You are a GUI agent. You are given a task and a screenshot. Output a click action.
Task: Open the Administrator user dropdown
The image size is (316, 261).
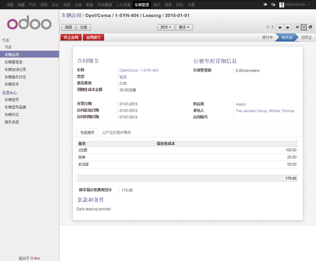[x=297, y=4]
